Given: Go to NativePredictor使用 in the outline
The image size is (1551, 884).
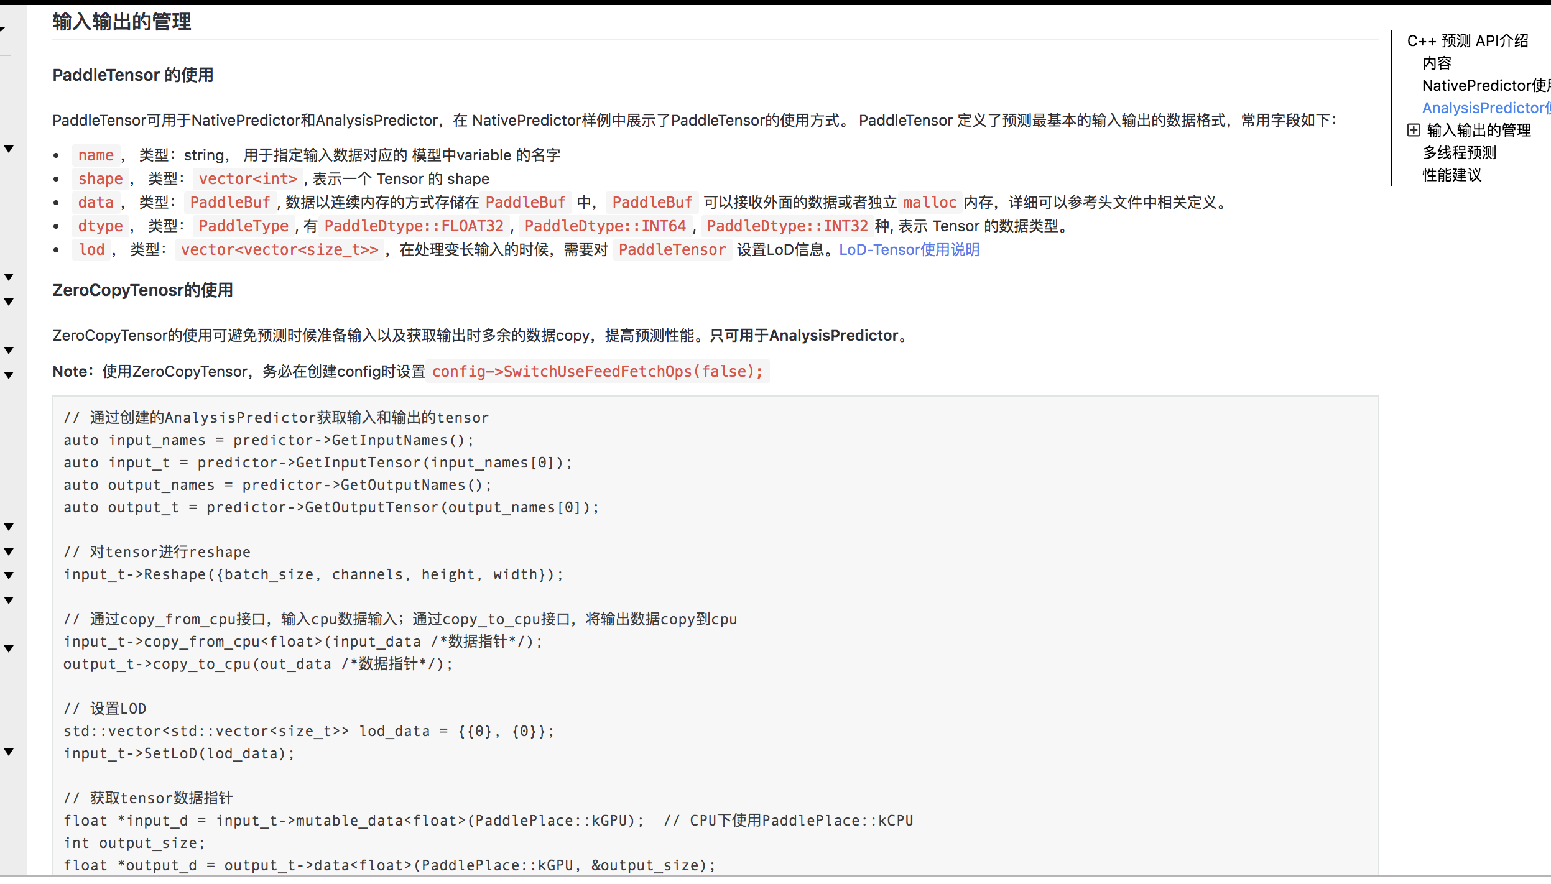Looking at the screenshot, I should [1485, 86].
